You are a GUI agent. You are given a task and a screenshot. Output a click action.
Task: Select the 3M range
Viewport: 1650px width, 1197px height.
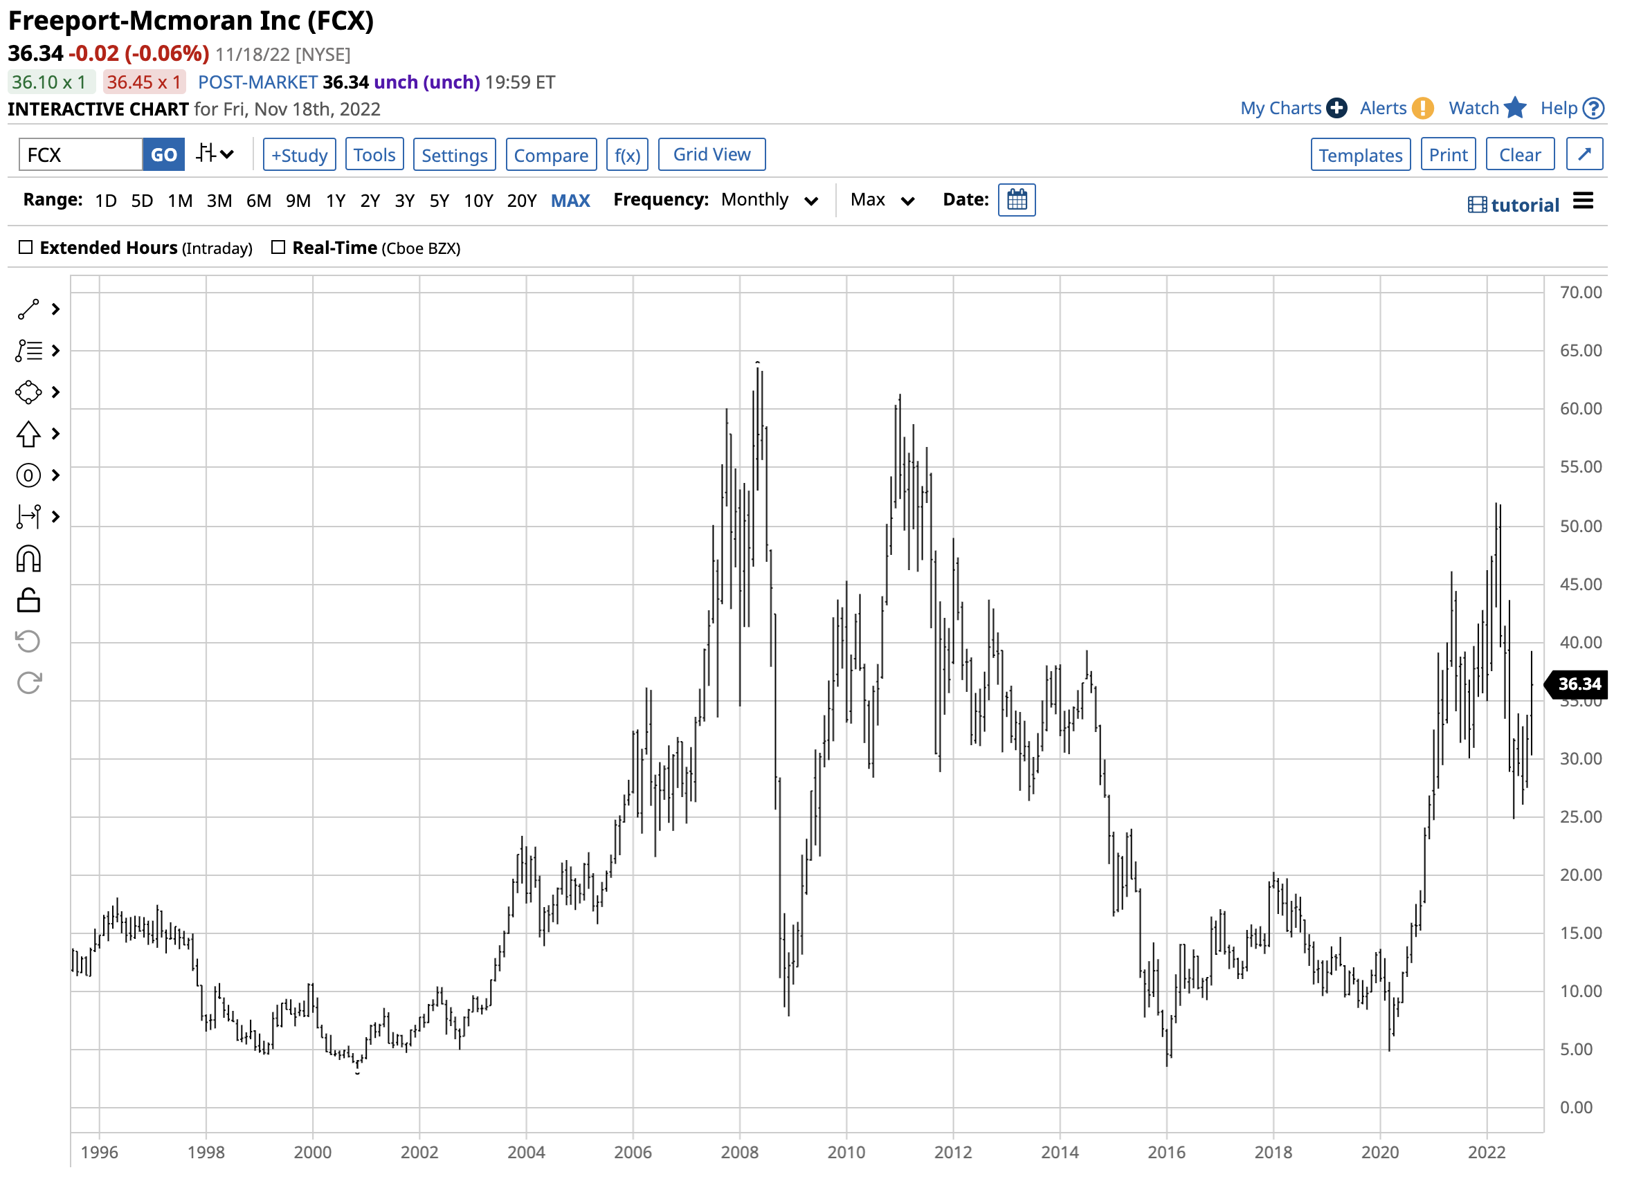(x=219, y=201)
